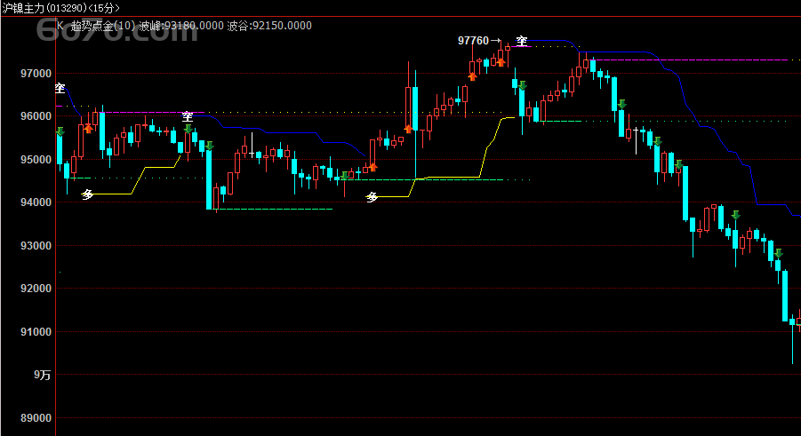Select the 空 signal on the 96000 magenta line

188,116
